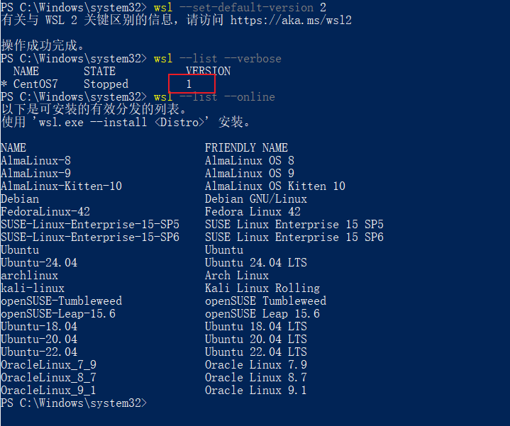Screen dimensions: 510x426
Task: Select the OracleLinux_9_1 entry
Action: point(48,391)
